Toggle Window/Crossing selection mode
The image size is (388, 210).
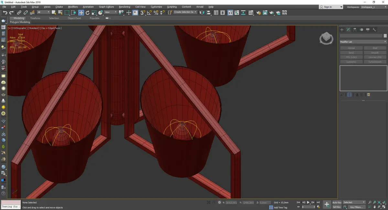pyautogui.click(x=73, y=13)
